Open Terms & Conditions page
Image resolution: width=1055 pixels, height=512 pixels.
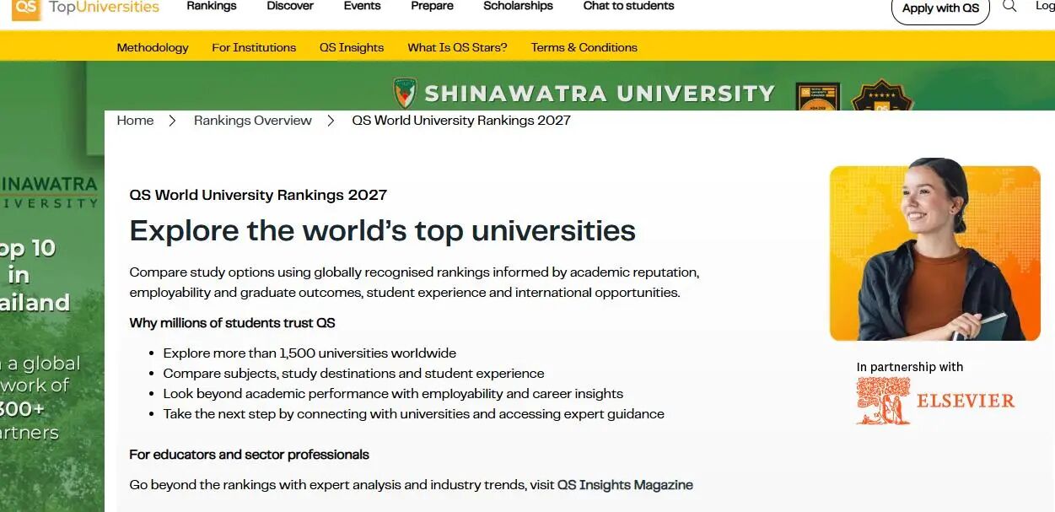(x=584, y=47)
